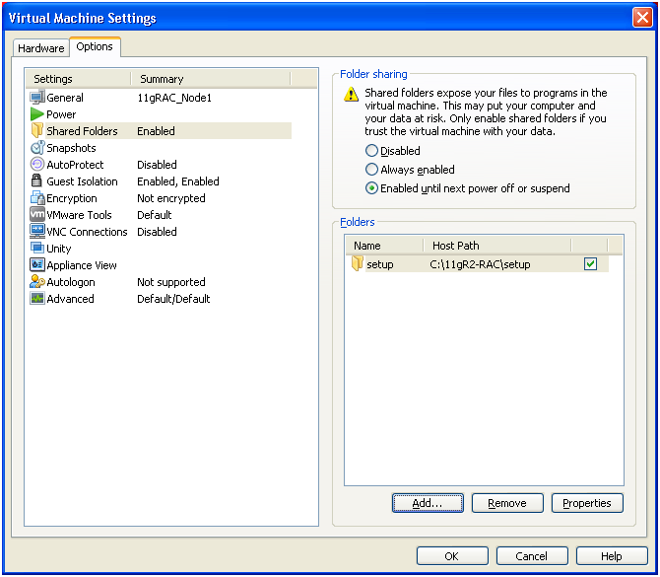Click the Advanced graph icon
This screenshot has height=577, width=660.
(37, 299)
